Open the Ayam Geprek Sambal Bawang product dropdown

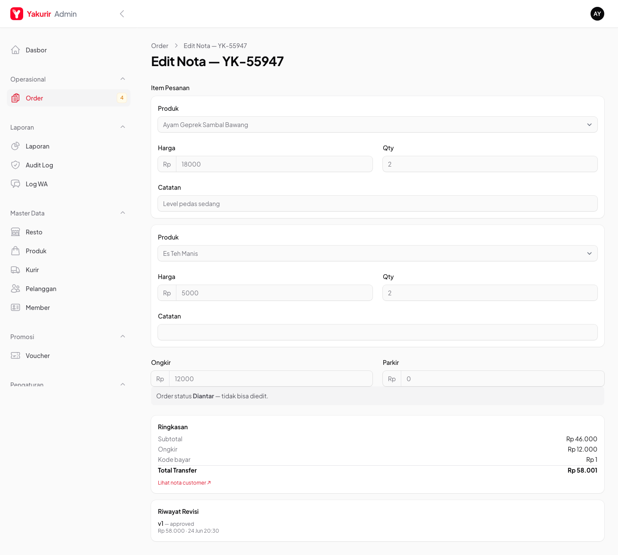click(378, 124)
